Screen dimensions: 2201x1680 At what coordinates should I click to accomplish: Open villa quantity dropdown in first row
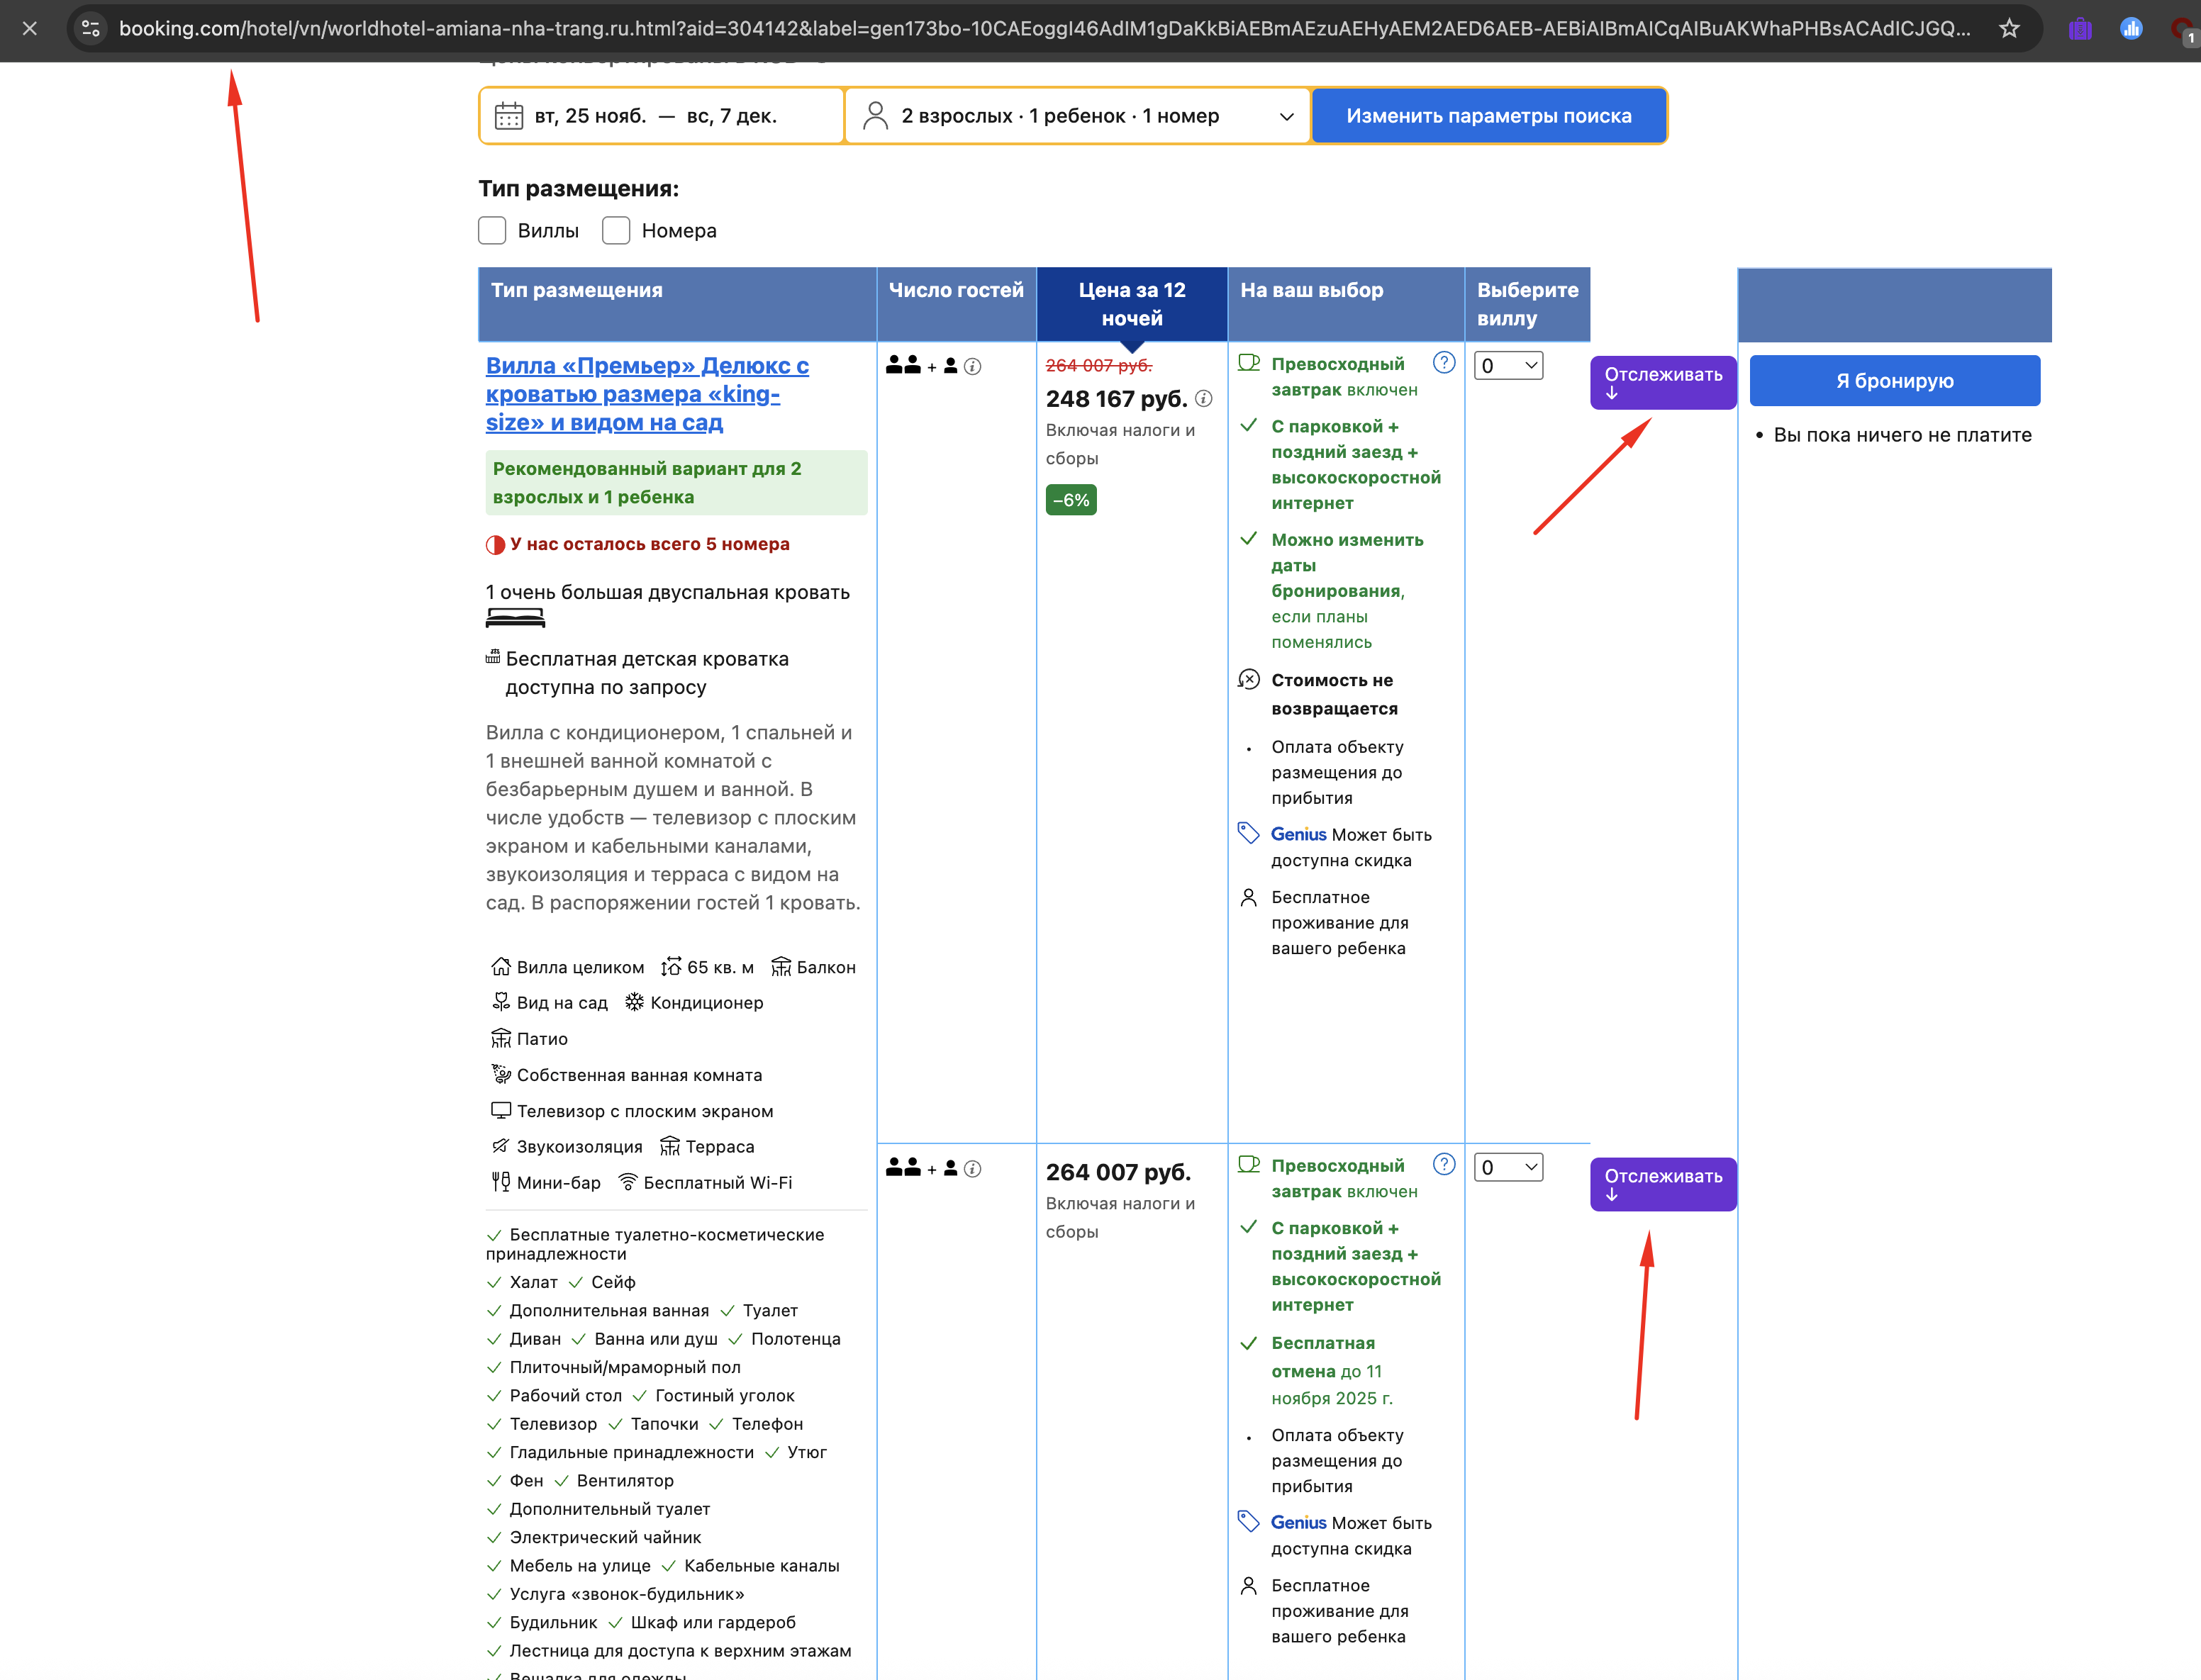(1508, 366)
